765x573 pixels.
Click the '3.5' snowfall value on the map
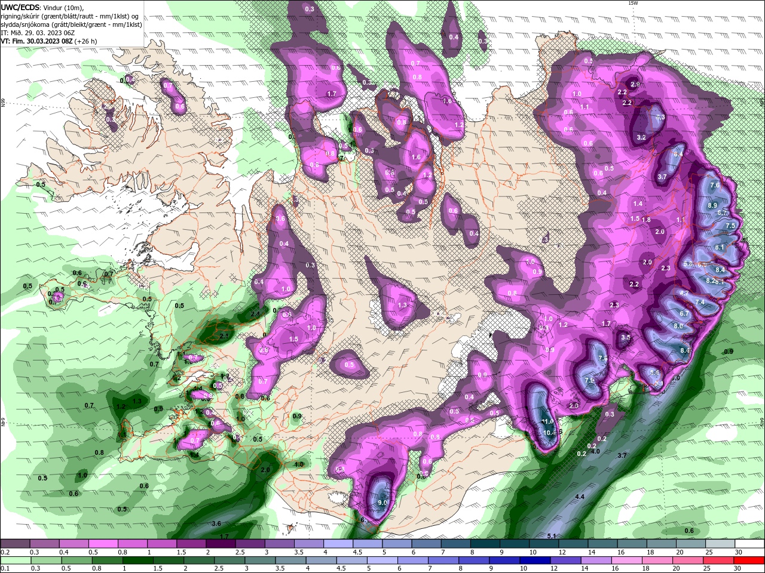click(625, 338)
